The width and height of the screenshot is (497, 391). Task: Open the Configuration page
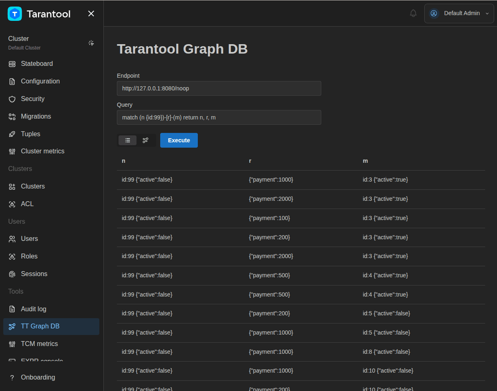pyautogui.click(x=51, y=81)
